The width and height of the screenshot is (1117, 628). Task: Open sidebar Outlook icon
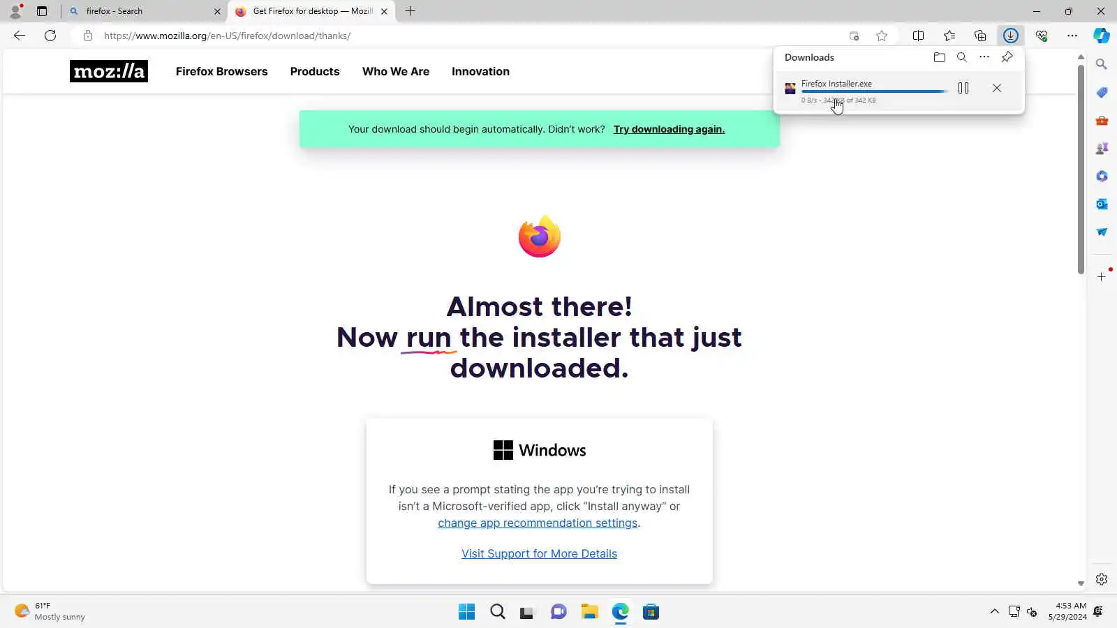coord(1102,204)
